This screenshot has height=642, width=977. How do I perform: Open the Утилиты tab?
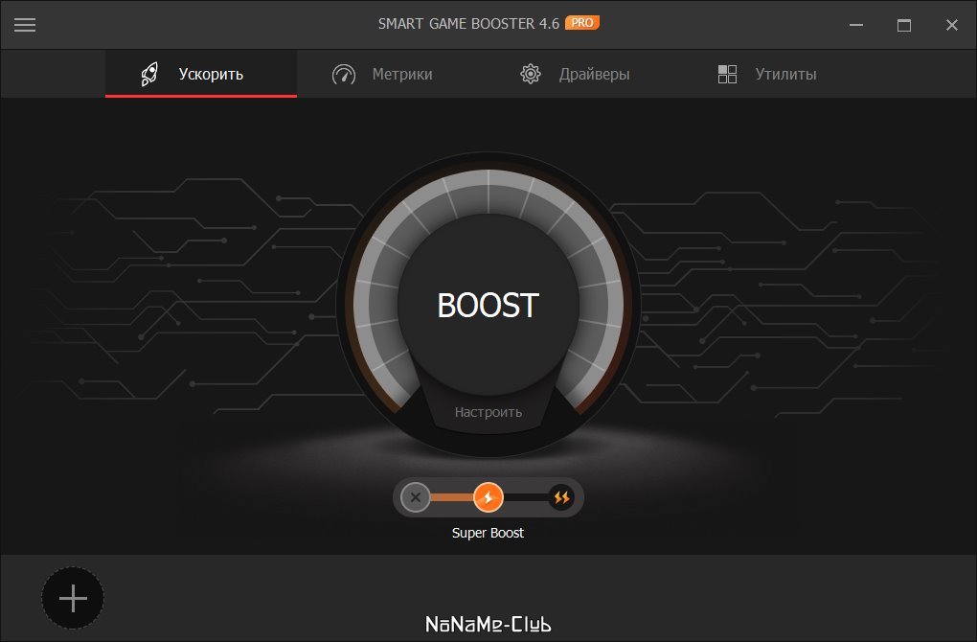[x=767, y=74]
